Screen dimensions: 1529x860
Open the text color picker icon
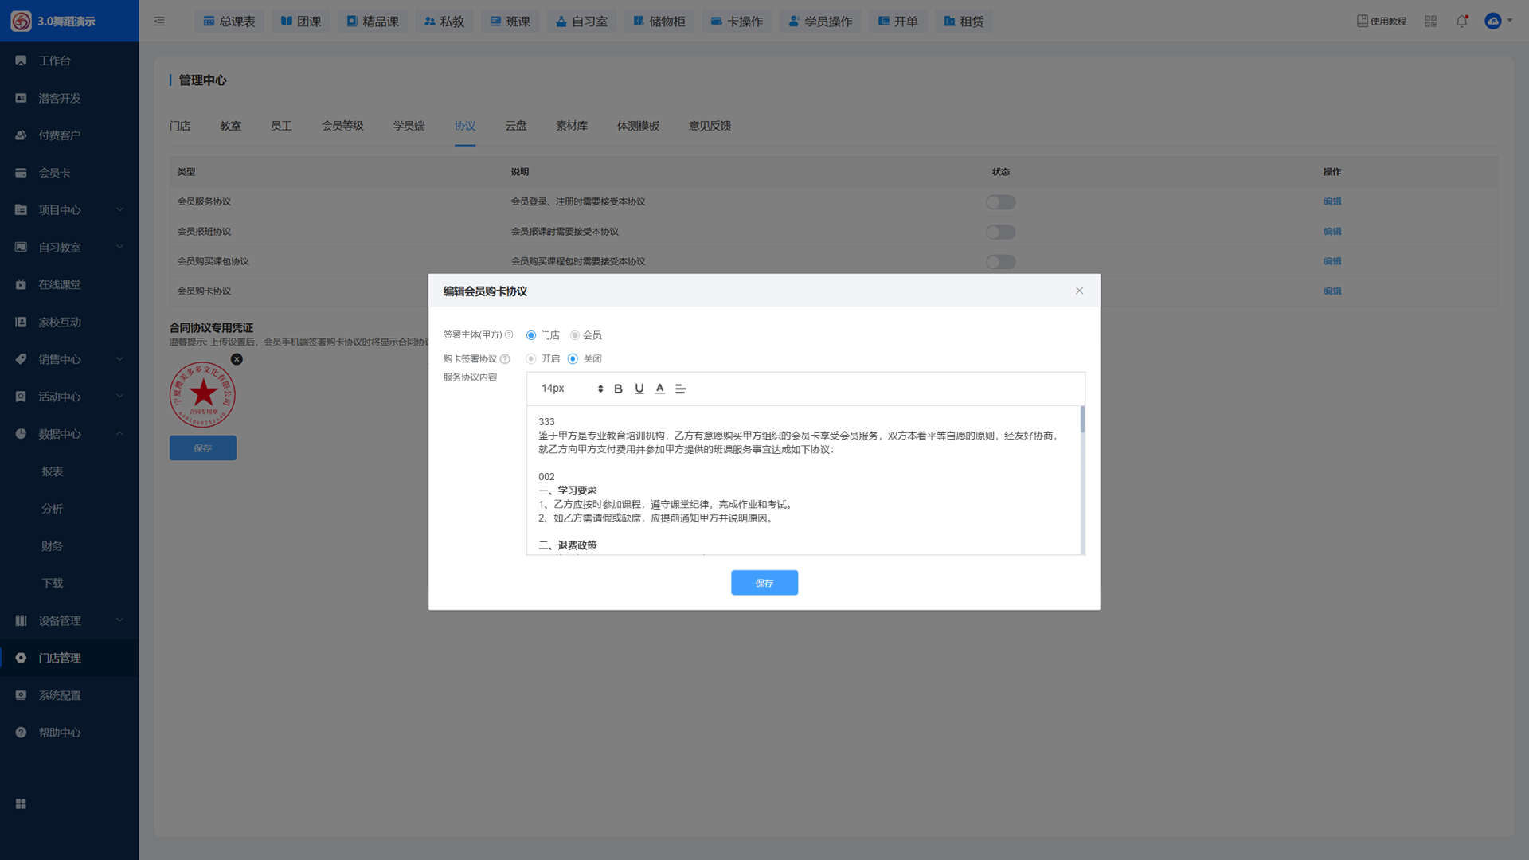pos(659,389)
